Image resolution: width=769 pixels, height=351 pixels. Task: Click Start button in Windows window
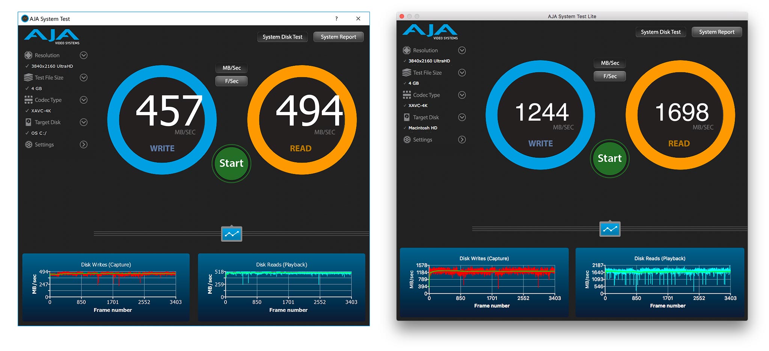(231, 163)
